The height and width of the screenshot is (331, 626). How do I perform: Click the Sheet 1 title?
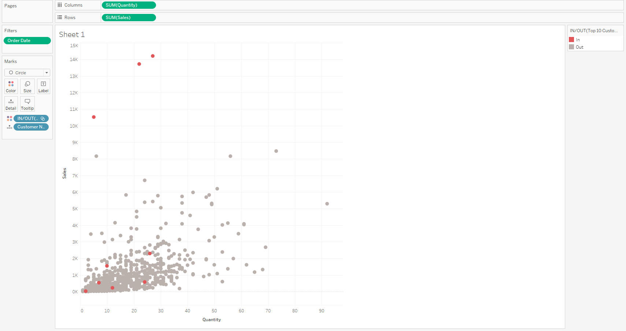pyautogui.click(x=72, y=34)
